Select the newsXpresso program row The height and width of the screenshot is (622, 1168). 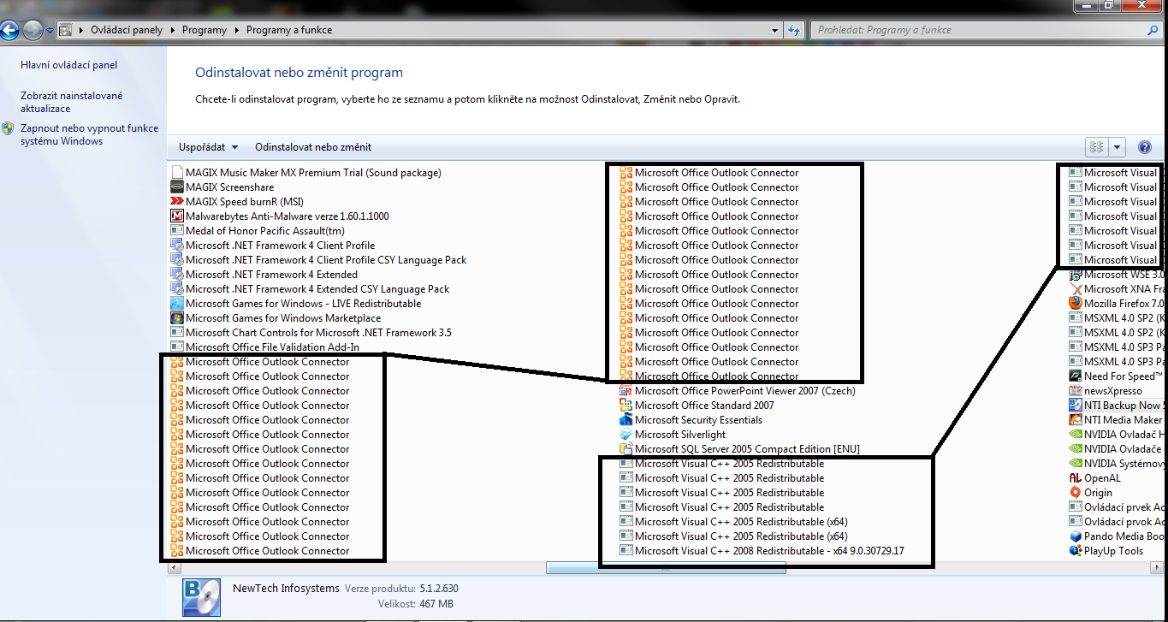(1106, 391)
